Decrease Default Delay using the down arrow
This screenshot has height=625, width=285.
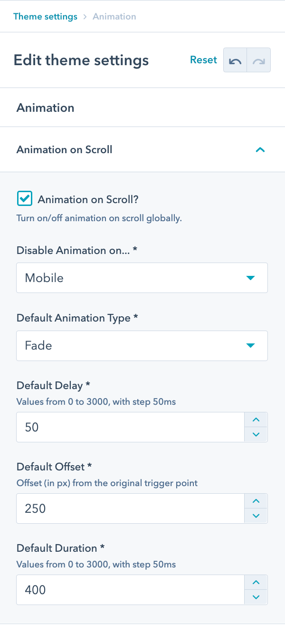(256, 434)
